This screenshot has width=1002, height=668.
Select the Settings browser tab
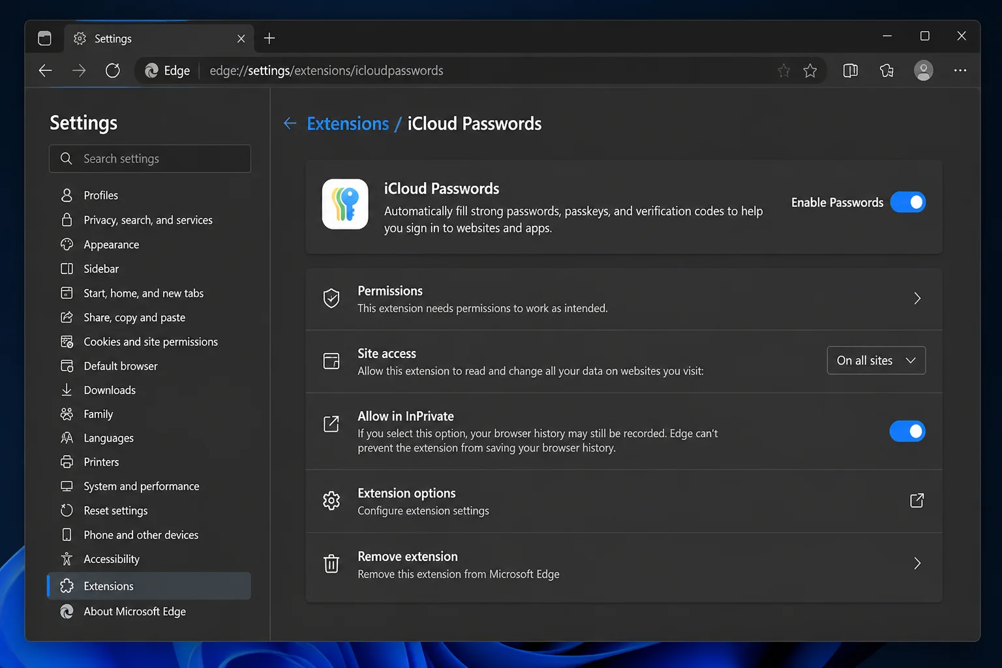coord(159,38)
